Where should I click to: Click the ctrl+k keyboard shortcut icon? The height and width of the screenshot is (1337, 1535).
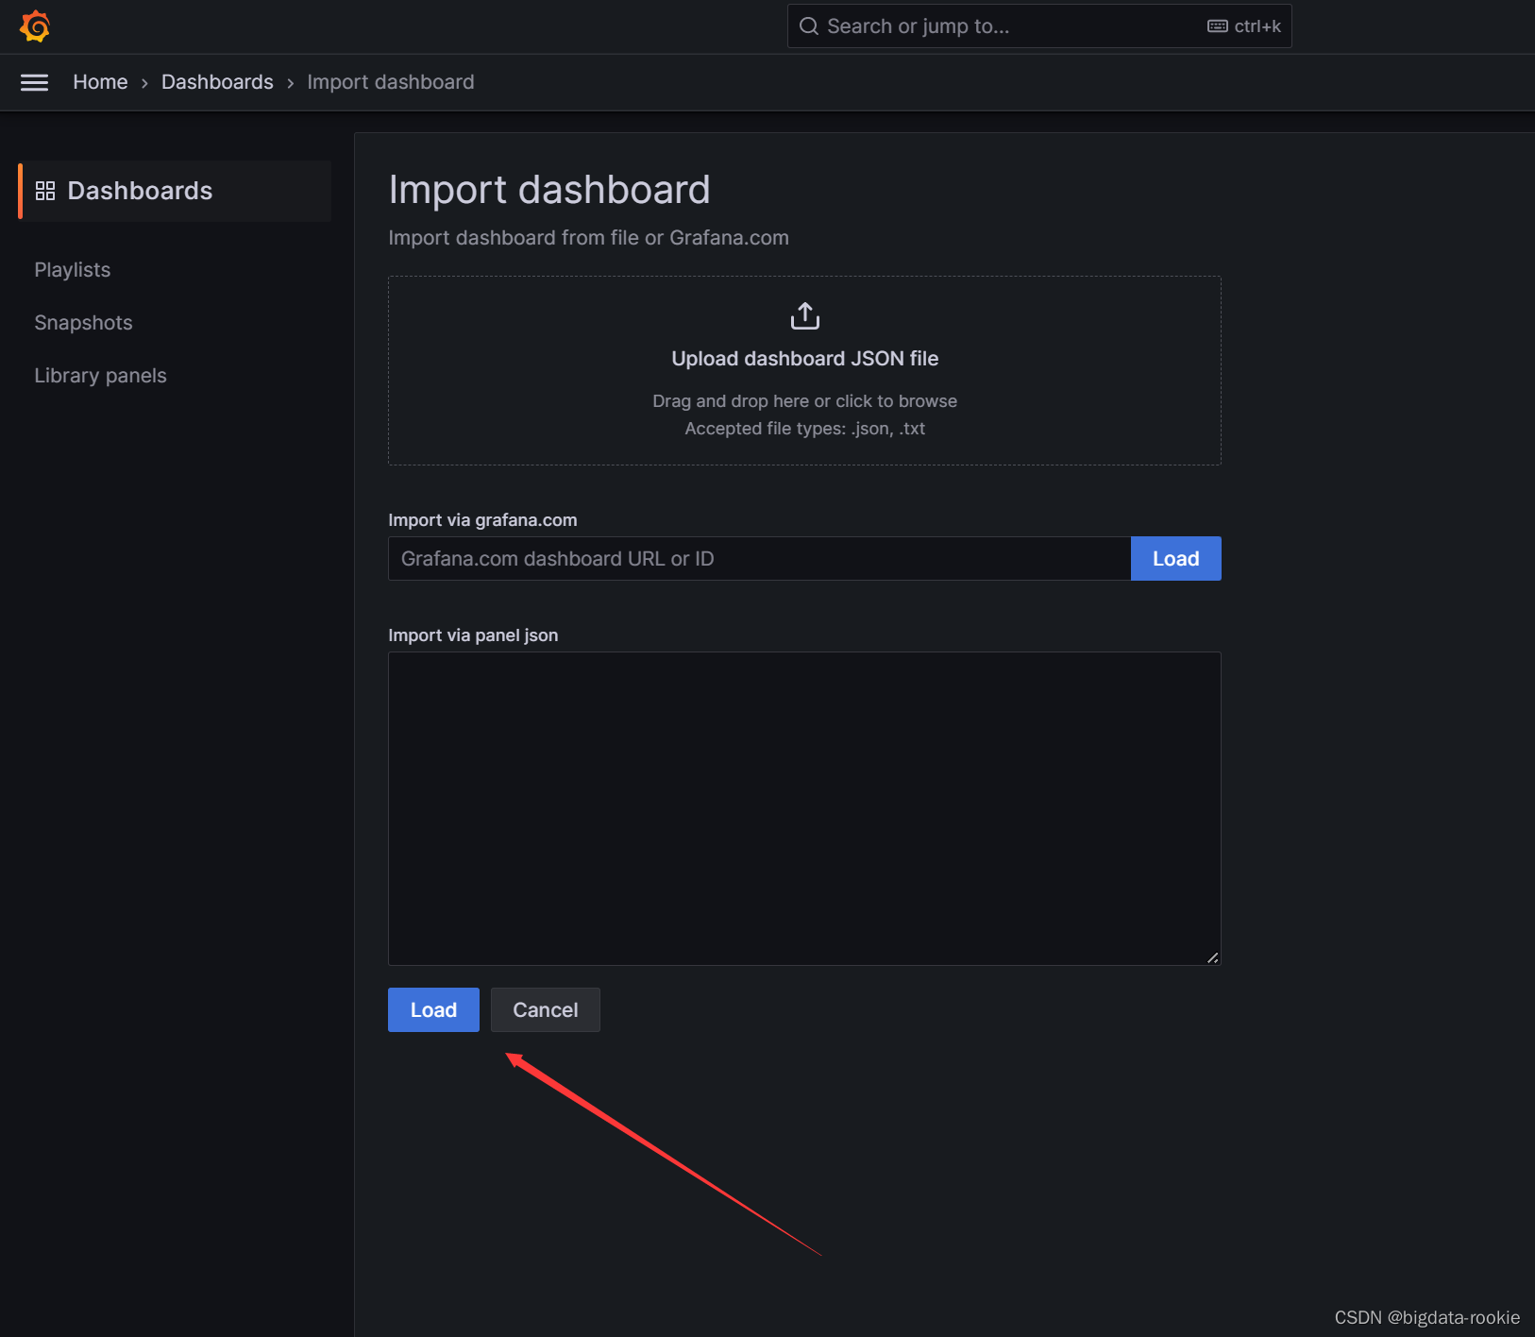1218,26
